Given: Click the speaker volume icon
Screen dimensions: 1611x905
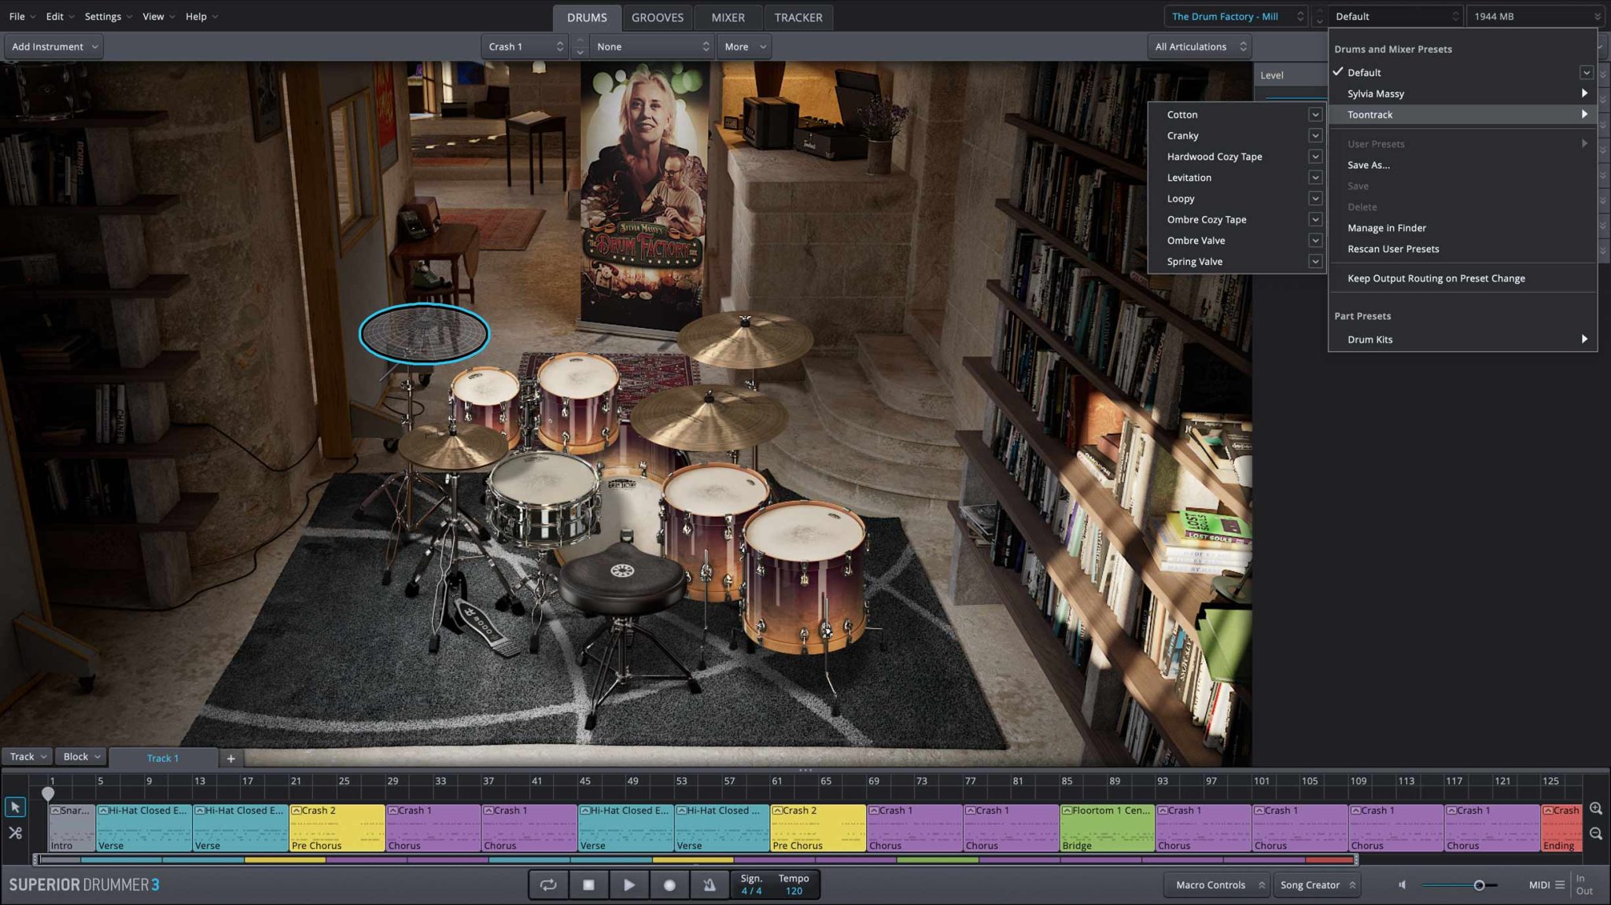Looking at the screenshot, I should coord(1402,885).
